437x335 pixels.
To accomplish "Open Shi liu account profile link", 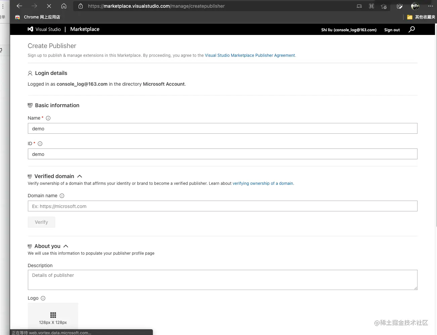I will click(349, 30).
